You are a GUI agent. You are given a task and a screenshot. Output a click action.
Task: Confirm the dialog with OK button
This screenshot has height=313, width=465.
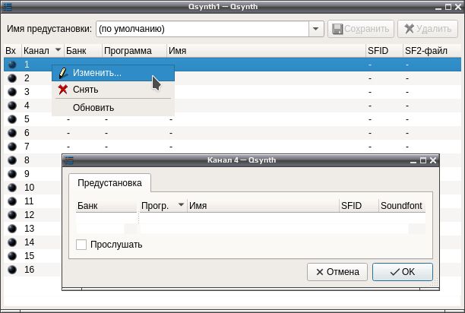click(403, 272)
